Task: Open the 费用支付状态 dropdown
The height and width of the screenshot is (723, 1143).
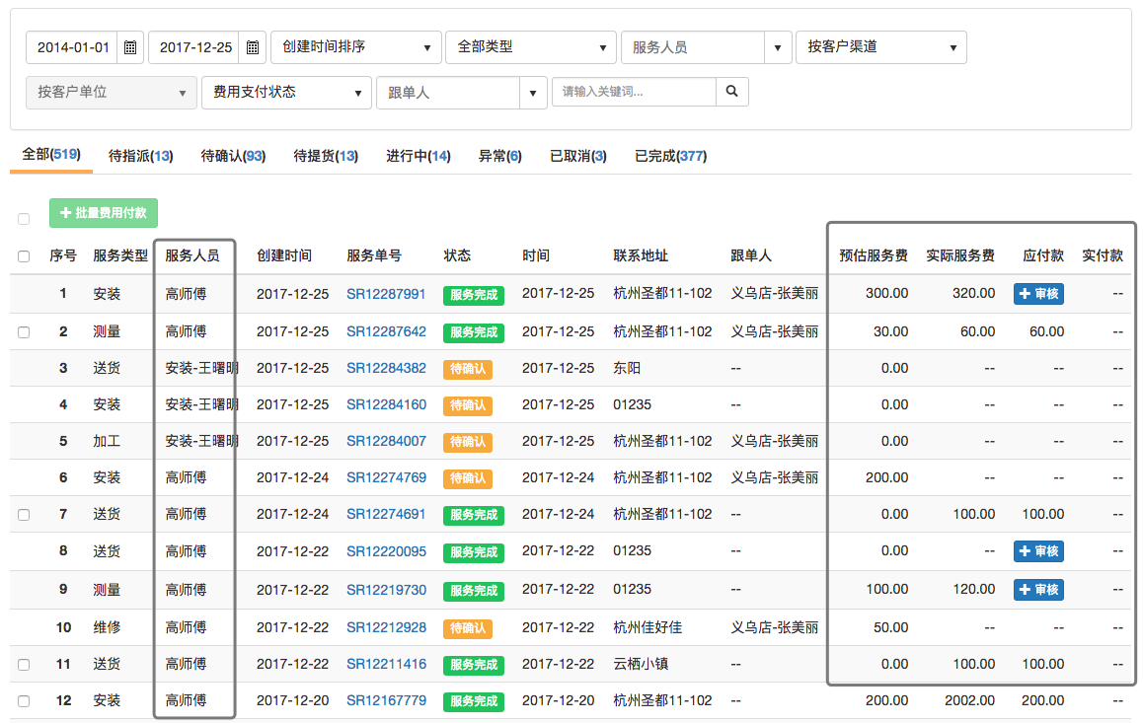Action: point(286,93)
